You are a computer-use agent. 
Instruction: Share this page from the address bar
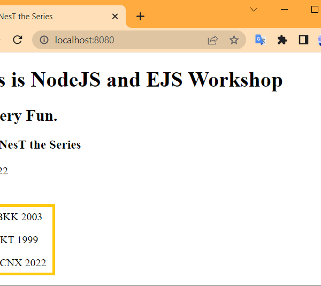212,40
